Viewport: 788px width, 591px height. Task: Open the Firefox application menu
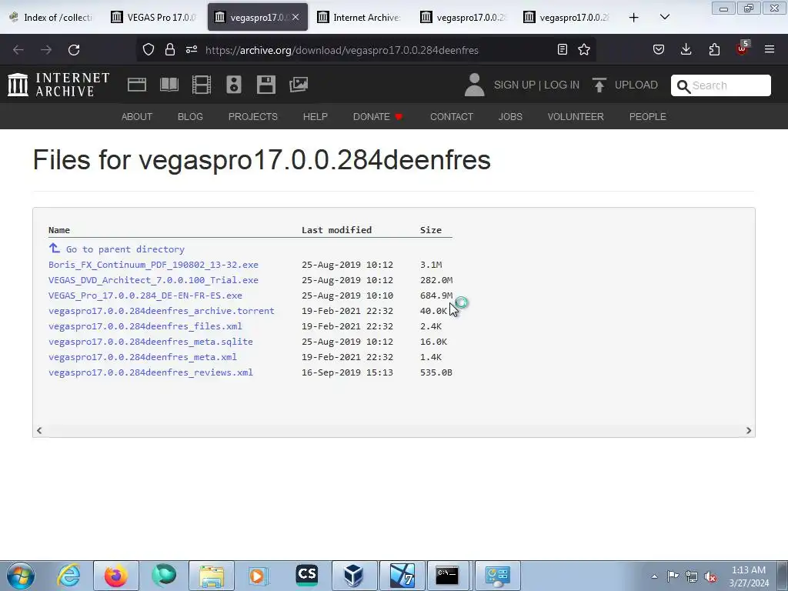click(x=770, y=49)
